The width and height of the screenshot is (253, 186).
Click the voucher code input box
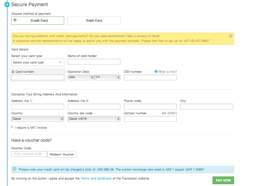(x=30, y=154)
